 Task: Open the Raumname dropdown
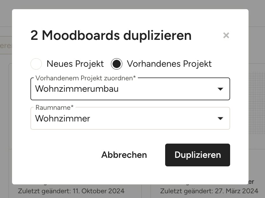(130, 118)
